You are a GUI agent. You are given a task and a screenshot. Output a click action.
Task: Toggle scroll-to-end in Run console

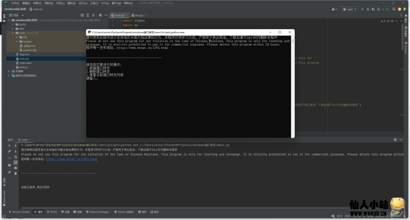15,162
